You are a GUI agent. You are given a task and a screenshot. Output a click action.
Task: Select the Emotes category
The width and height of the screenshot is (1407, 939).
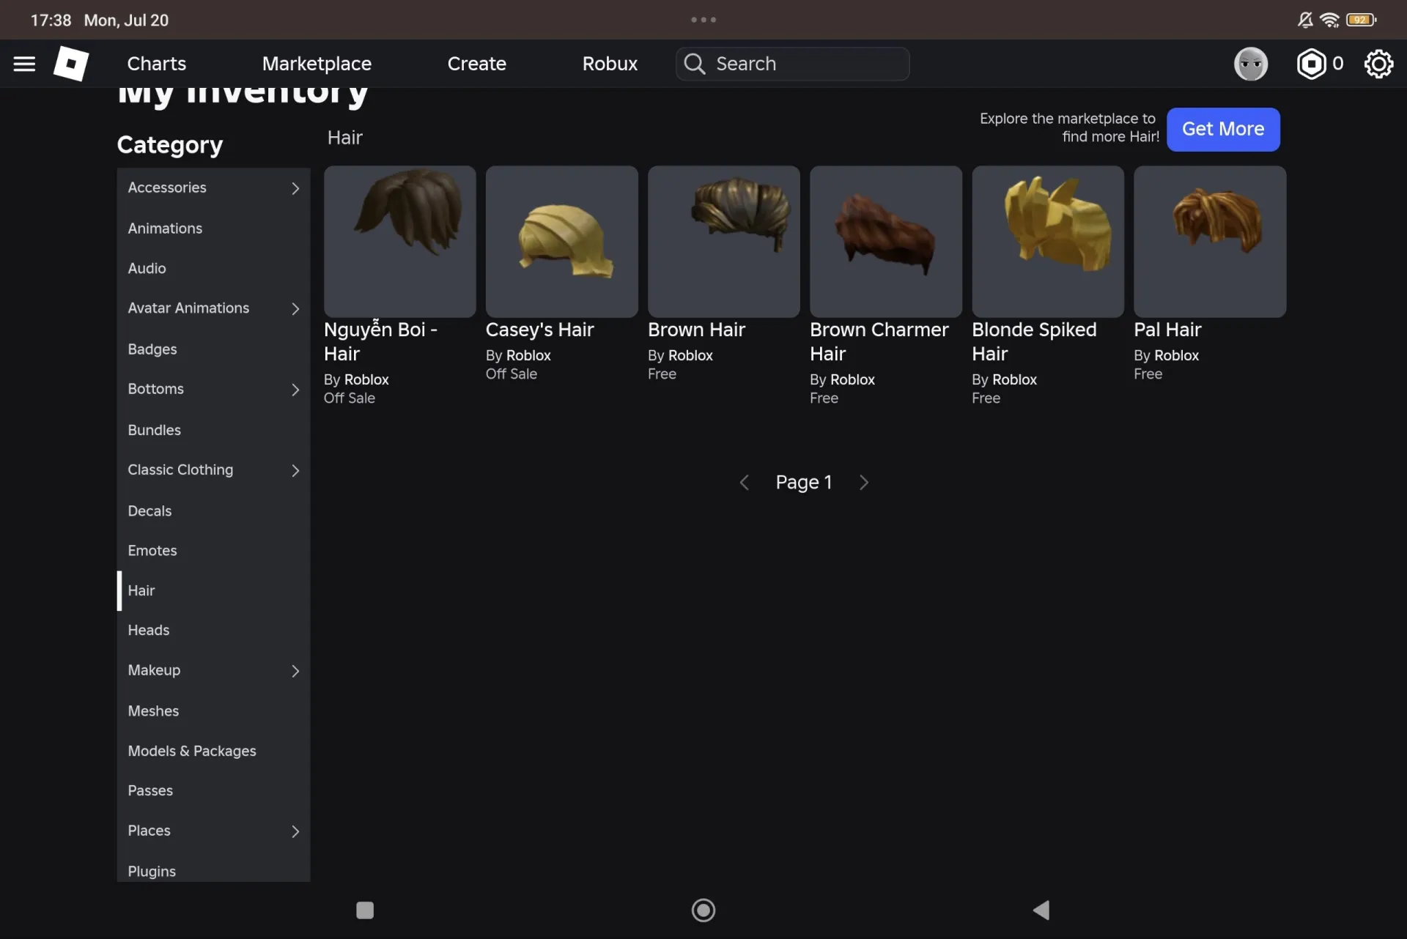213,551
